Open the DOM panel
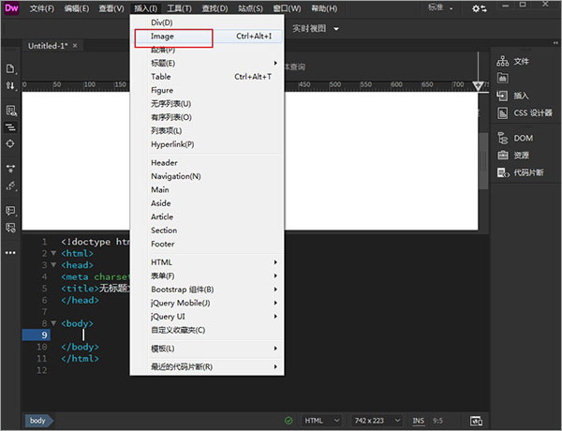The width and height of the screenshot is (562, 431). pyautogui.click(x=503, y=138)
